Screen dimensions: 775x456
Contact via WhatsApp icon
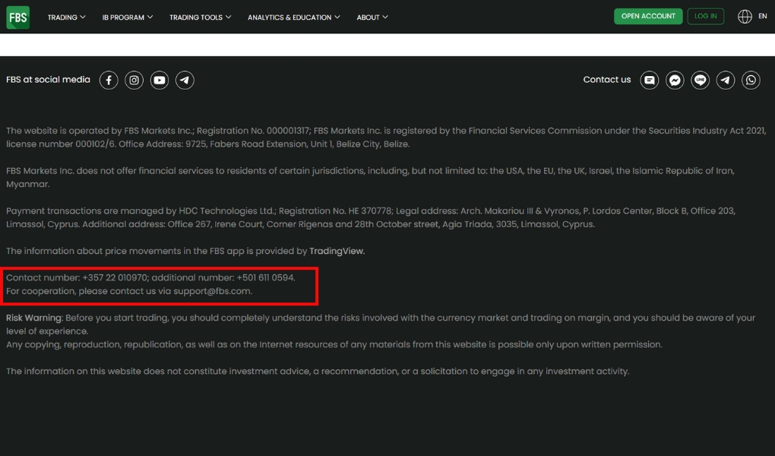pyautogui.click(x=751, y=80)
